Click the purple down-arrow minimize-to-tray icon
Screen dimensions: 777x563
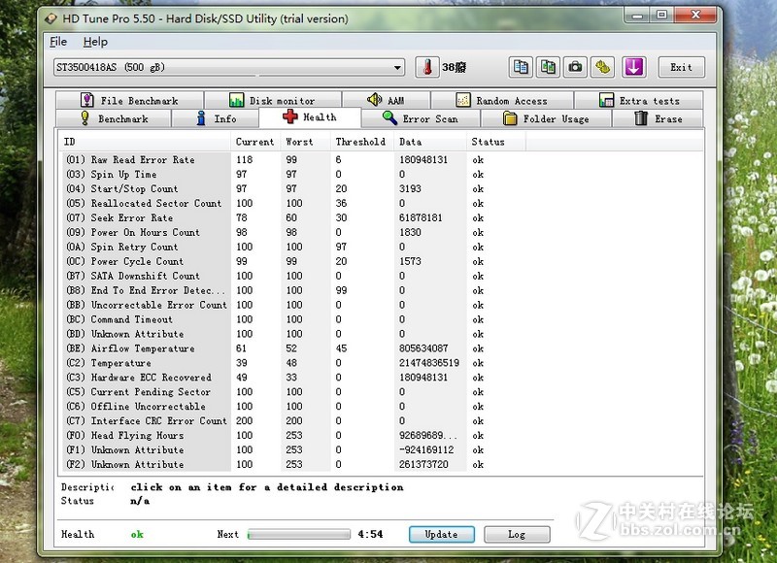coord(633,67)
